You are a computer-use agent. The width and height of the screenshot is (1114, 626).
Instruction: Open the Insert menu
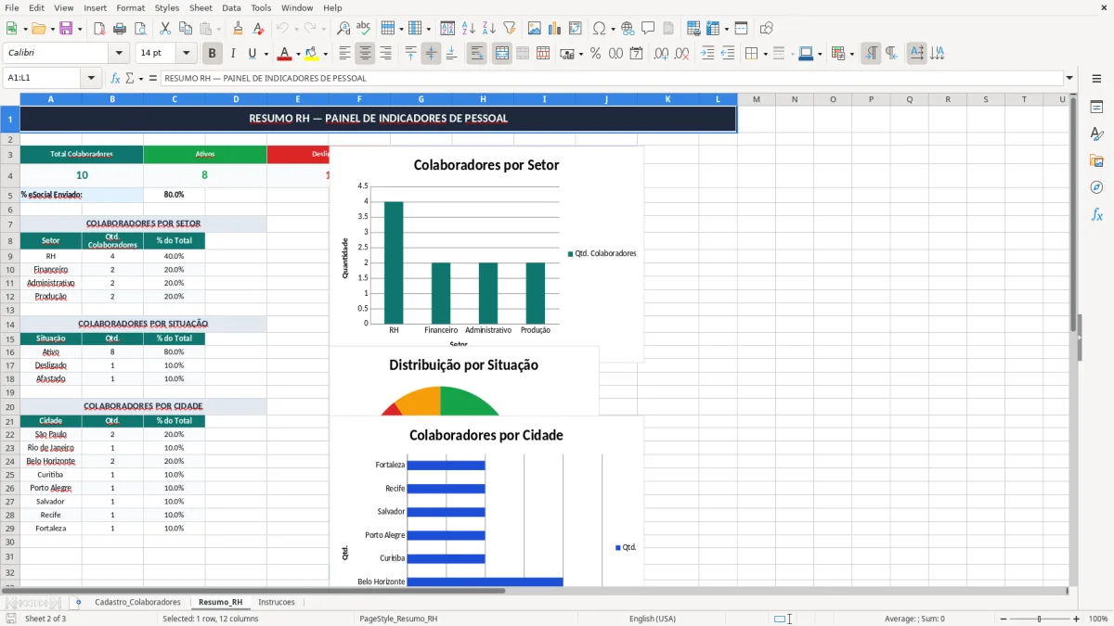(96, 7)
